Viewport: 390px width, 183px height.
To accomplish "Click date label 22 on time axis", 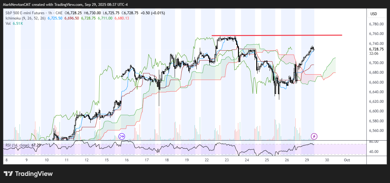I will point(207,160).
